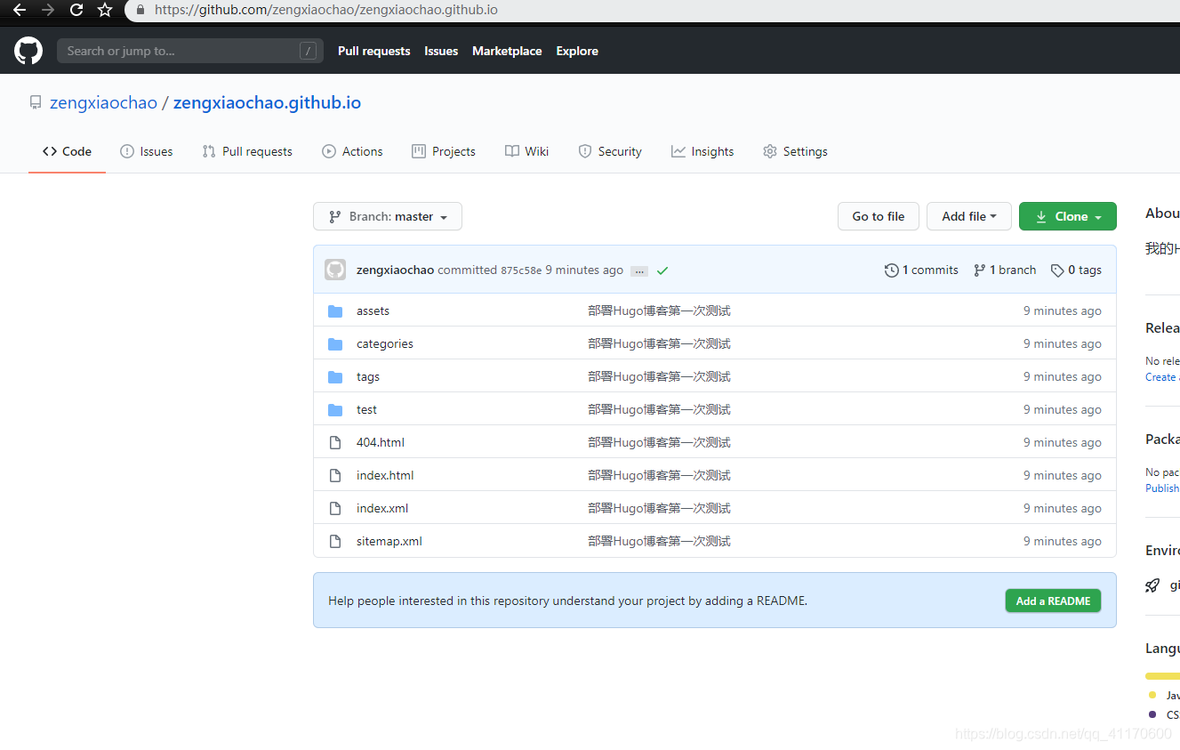Click committer name zengxiaochao in commit bar
The height and width of the screenshot is (750, 1180).
[395, 270]
